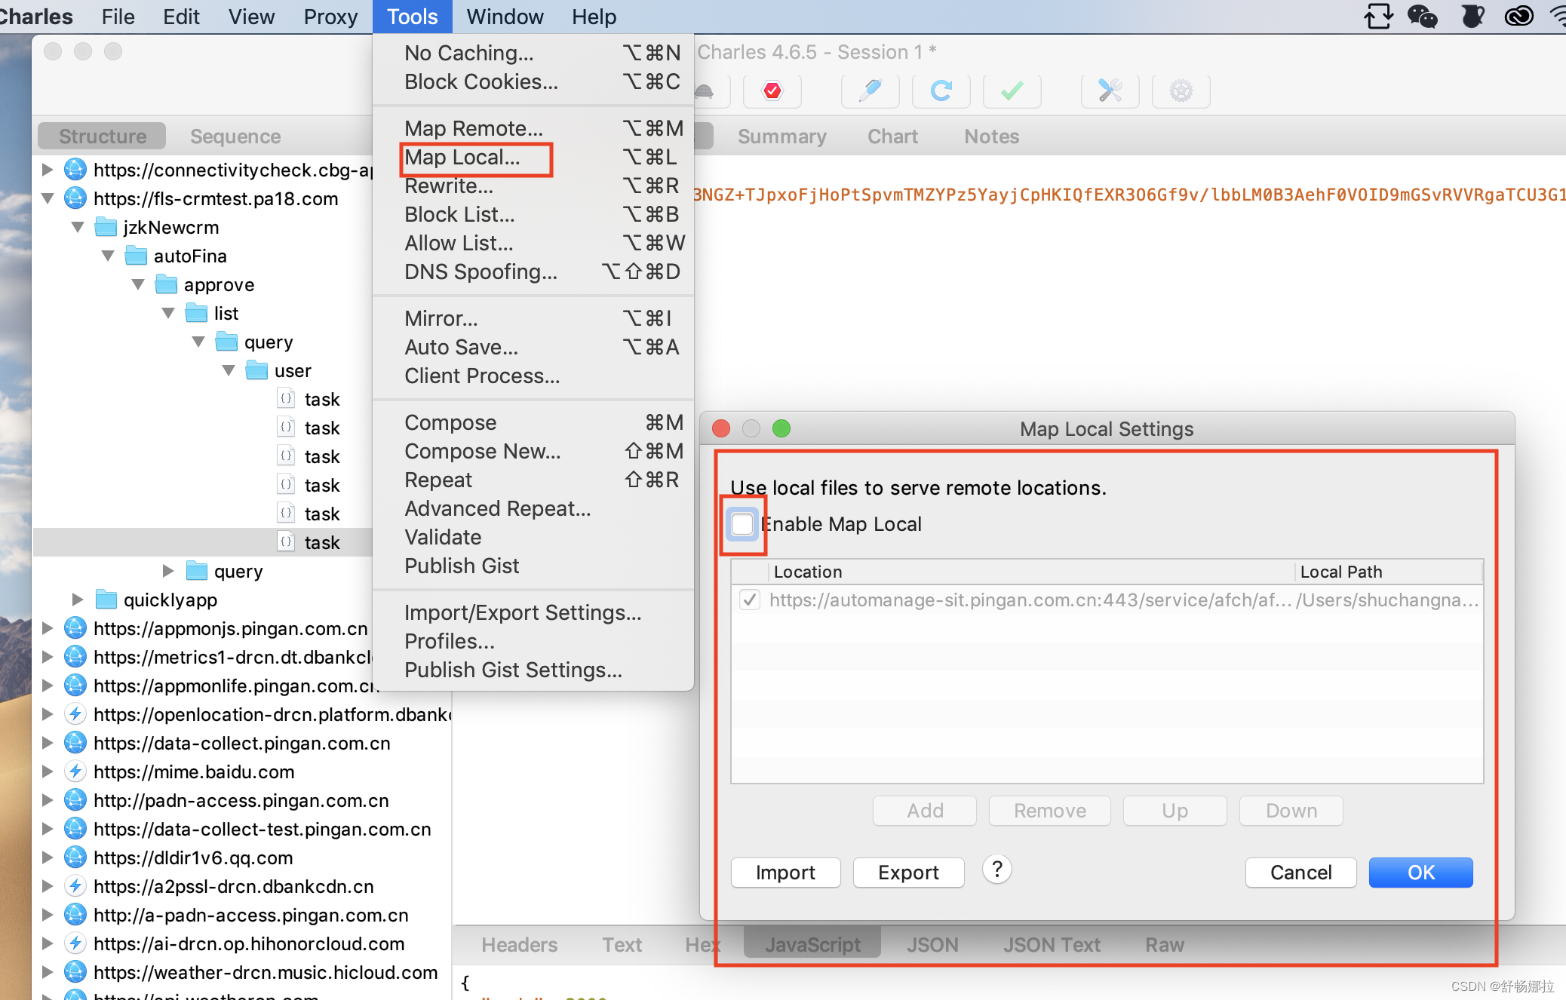The image size is (1566, 1000).
Task: Click the lightning icon of mime.baidu.com
Action: point(75,771)
